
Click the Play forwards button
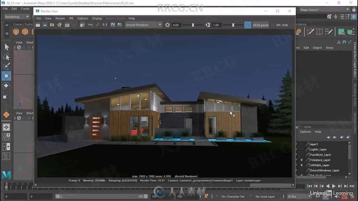pyautogui.click(x=334, y=186)
